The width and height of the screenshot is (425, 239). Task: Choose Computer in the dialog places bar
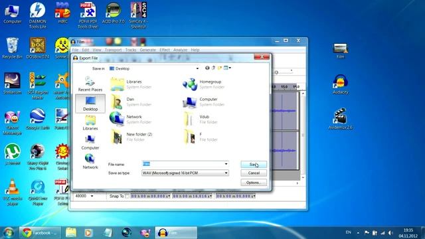click(90, 142)
